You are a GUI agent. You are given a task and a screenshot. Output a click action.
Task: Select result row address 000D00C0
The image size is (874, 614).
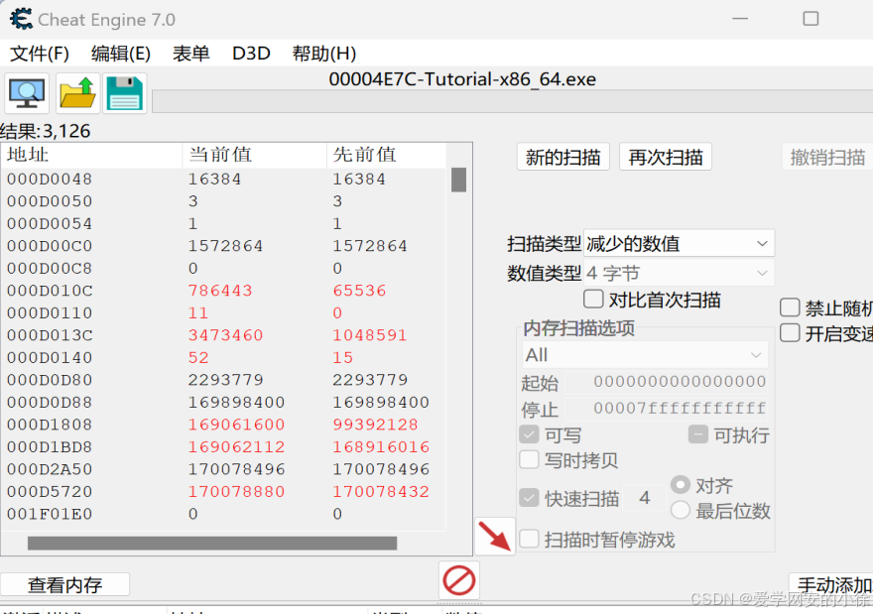click(223, 246)
